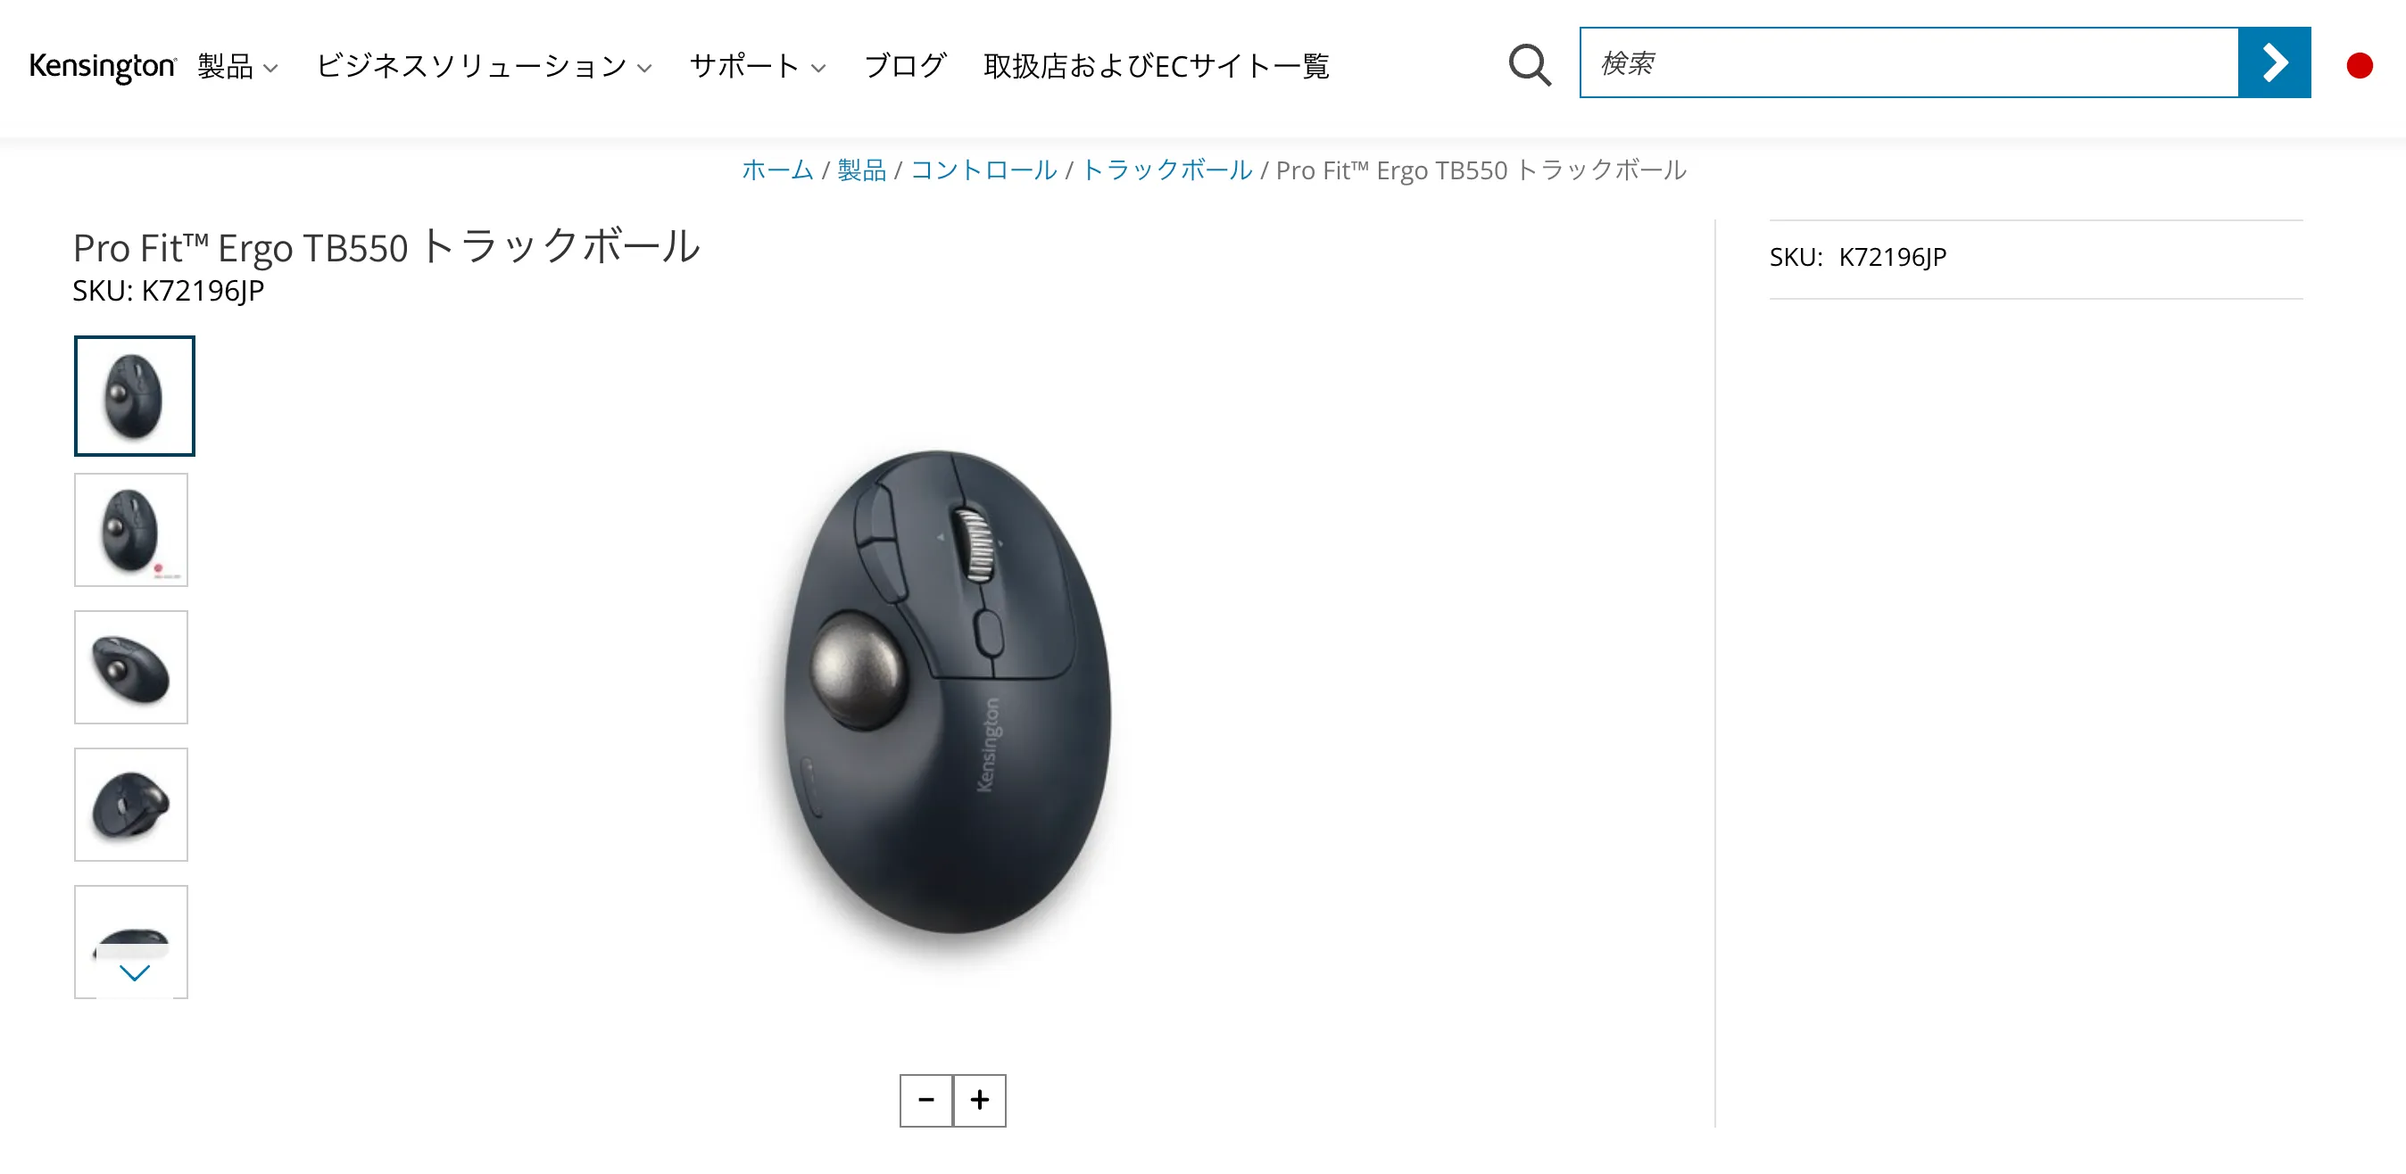Zoom in product image with plus button
Image resolution: width=2406 pixels, height=1174 pixels.
[x=980, y=1100]
